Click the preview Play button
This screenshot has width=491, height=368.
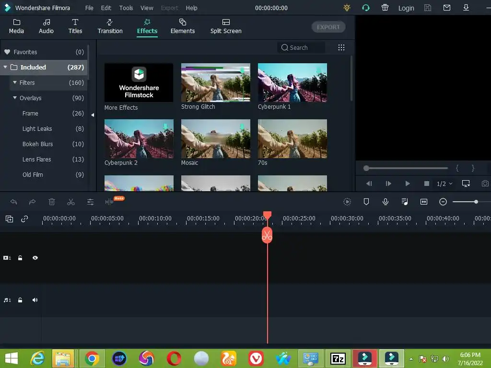pos(408,184)
